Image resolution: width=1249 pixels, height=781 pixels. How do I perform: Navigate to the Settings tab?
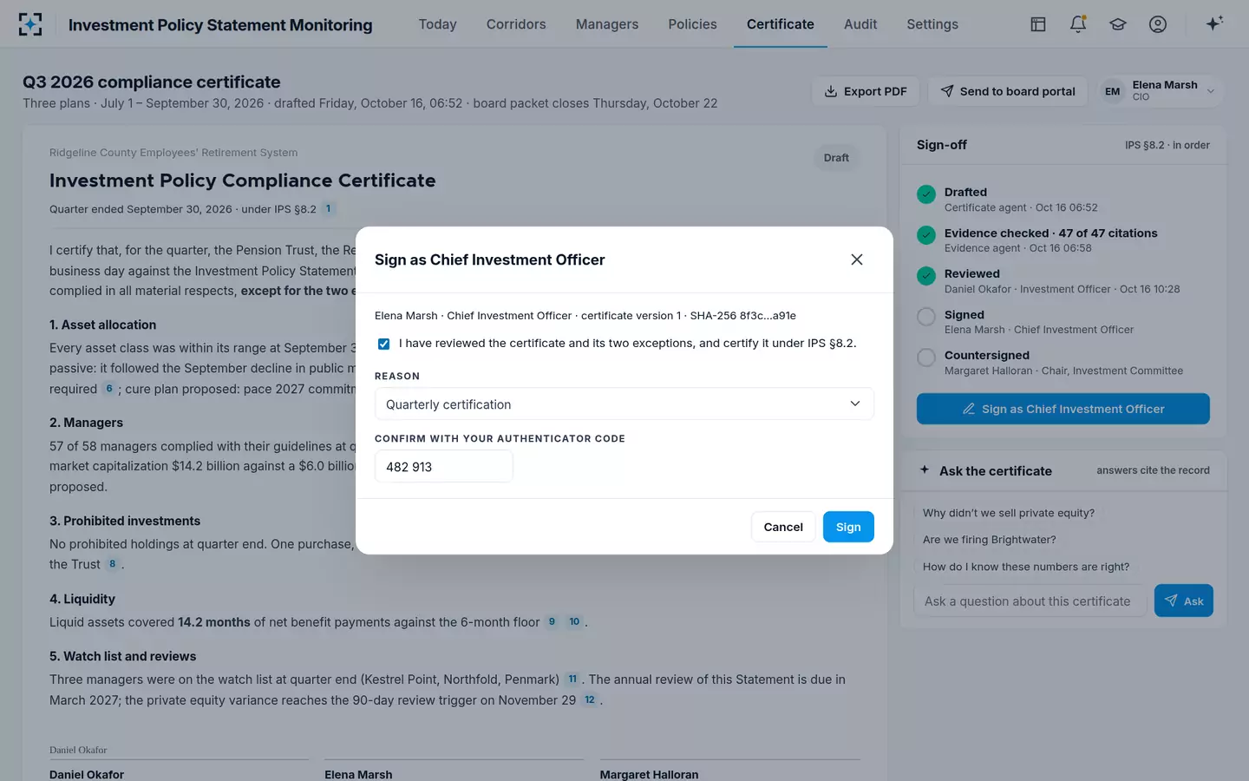tap(932, 24)
